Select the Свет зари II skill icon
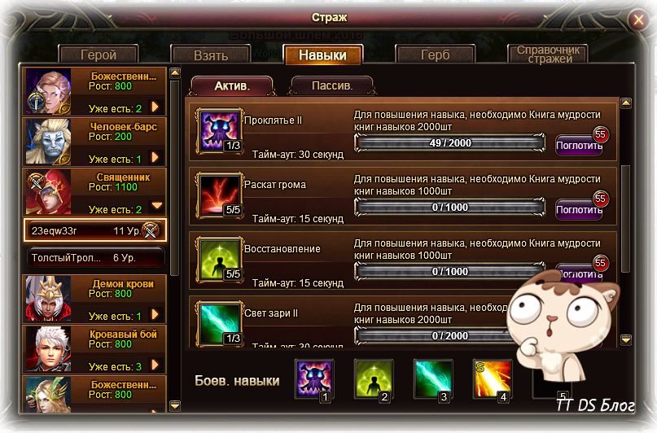 (220, 323)
